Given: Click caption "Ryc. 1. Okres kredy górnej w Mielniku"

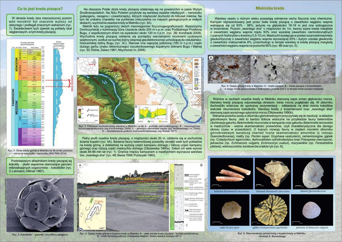Looking at the screenshot, I should 40,152.
